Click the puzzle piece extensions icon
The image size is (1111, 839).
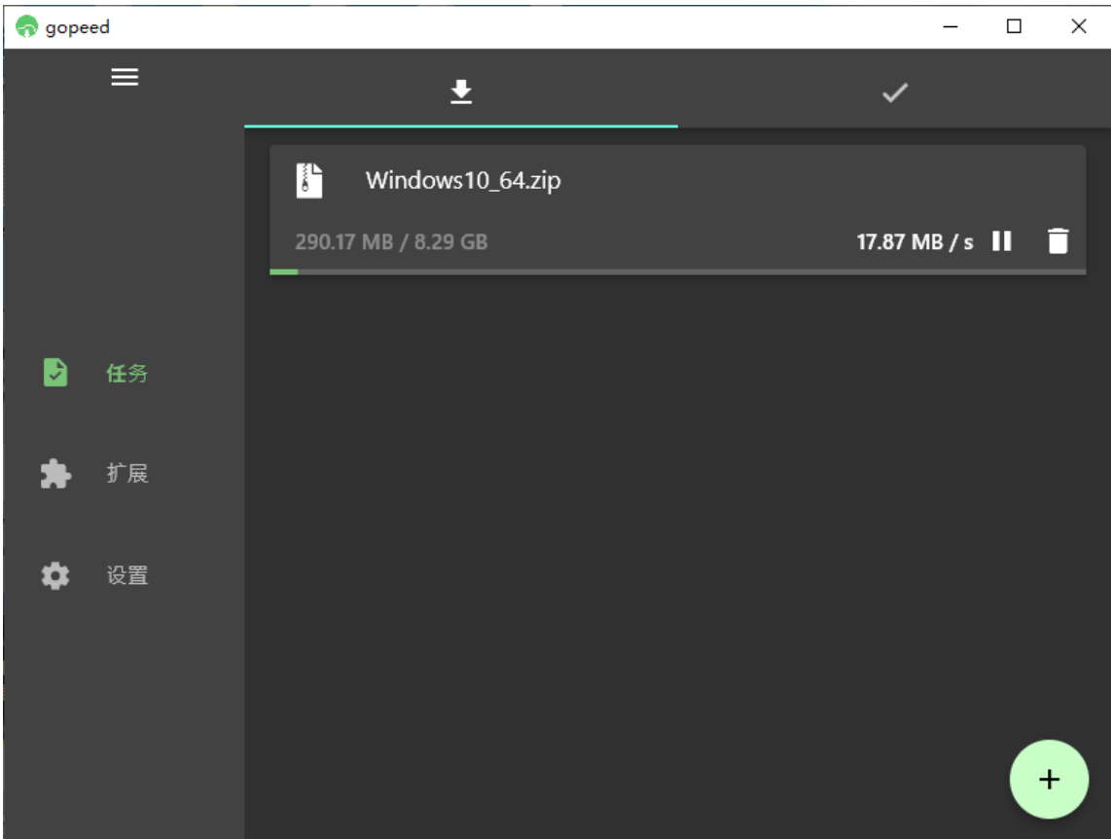[x=55, y=473]
